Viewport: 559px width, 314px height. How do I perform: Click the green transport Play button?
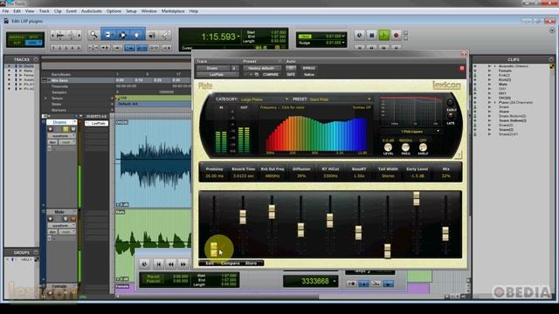click(384, 35)
